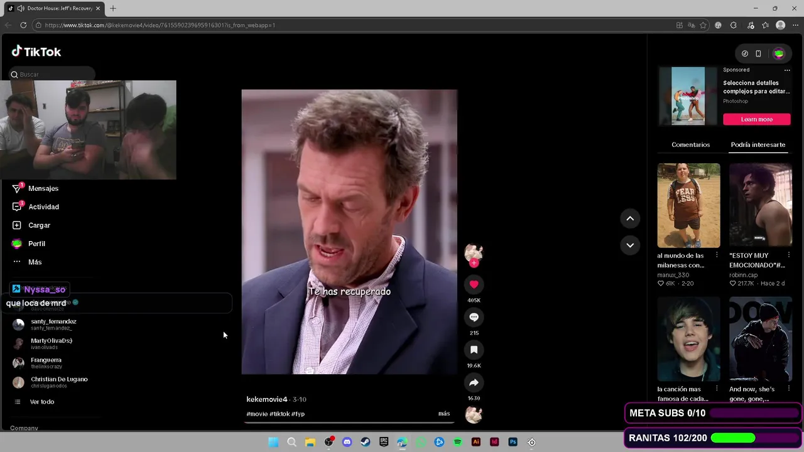Open the spinning music disc avatar
This screenshot has height=452, width=804.
(x=474, y=414)
